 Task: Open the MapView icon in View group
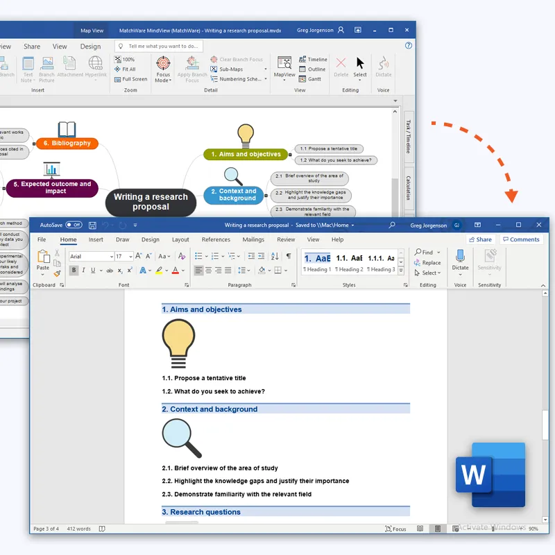[x=284, y=65]
